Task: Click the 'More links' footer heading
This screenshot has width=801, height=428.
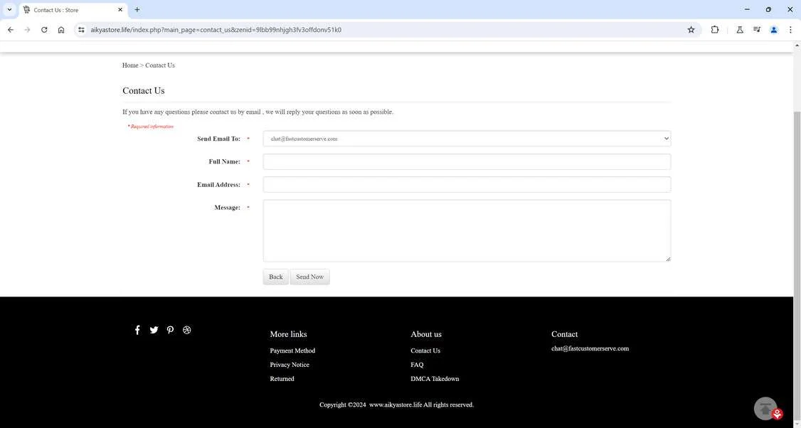Action: tap(289, 334)
